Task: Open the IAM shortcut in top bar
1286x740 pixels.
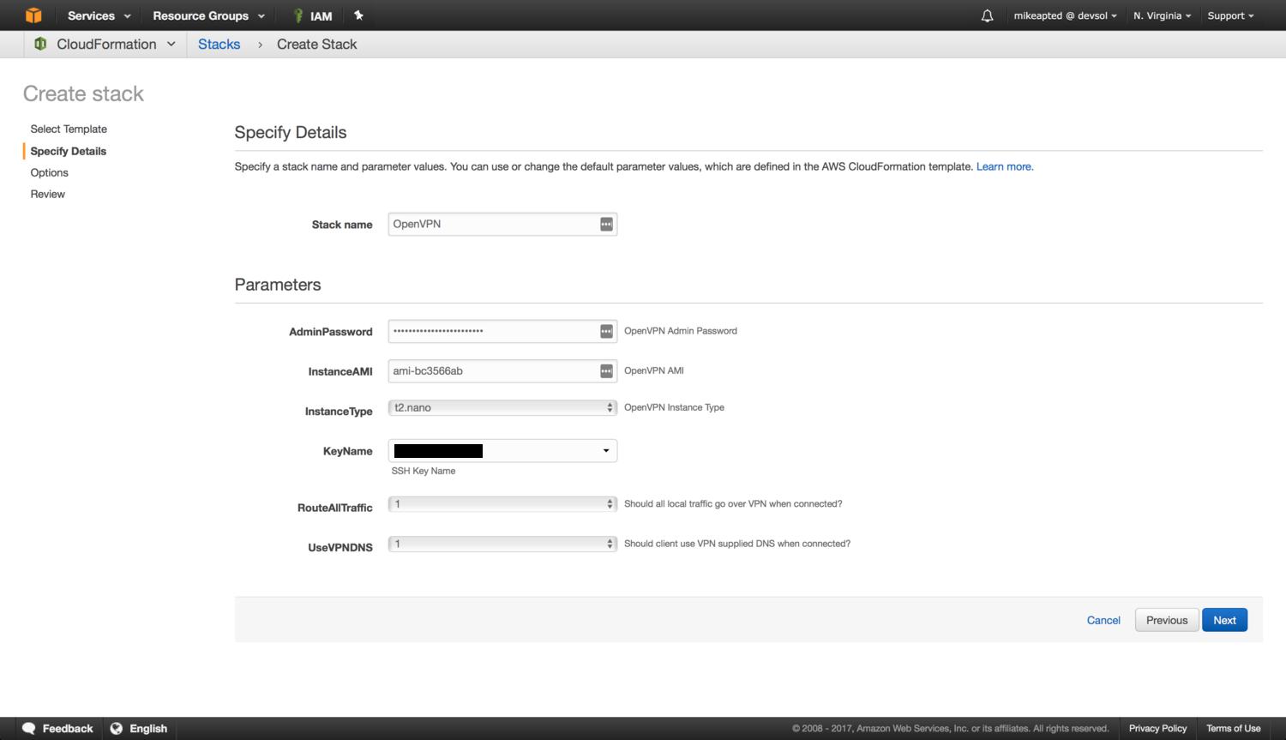Action: click(x=313, y=15)
